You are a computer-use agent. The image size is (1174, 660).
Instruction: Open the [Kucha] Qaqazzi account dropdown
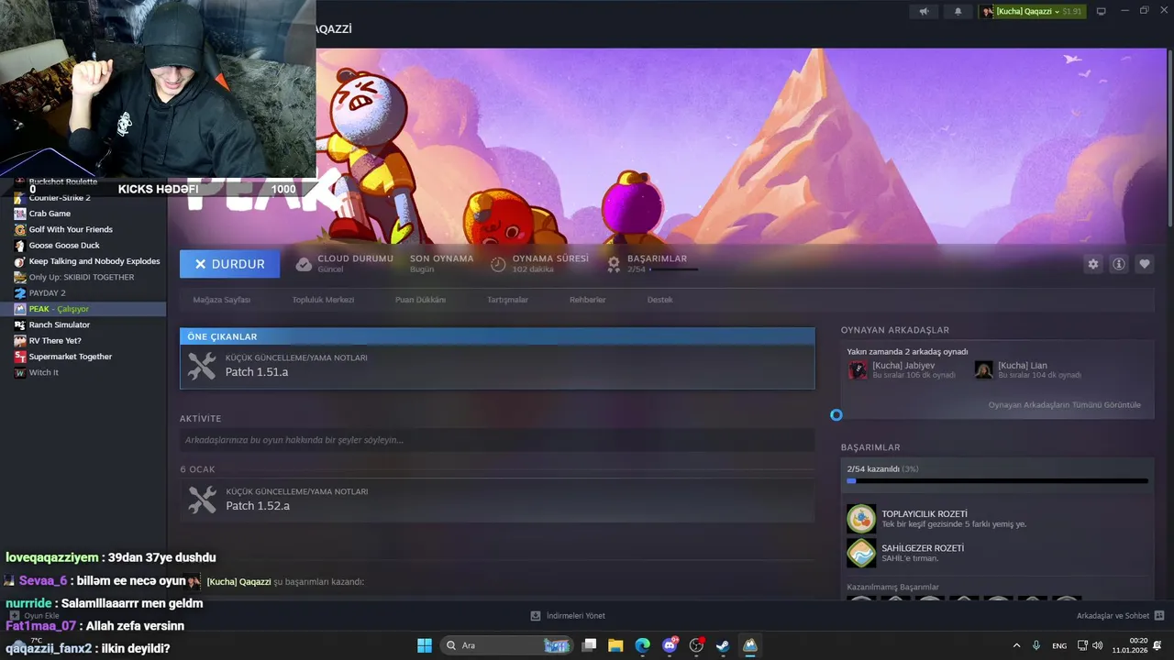point(1032,11)
